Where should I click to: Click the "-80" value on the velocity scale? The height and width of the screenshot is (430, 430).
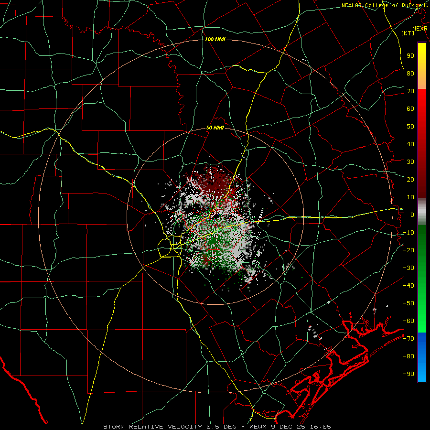408,356
